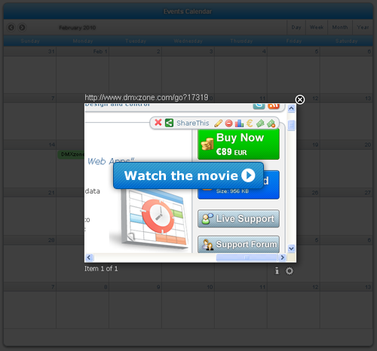Open the bar chart statistics icon

coord(239,124)
